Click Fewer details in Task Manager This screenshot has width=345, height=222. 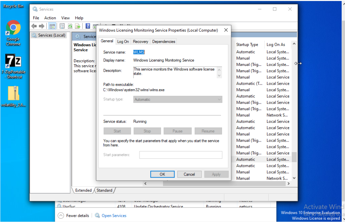click(78, 216)
